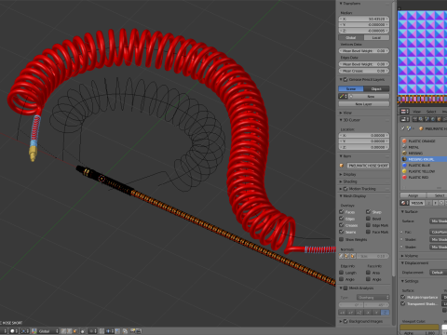
Task: Click the proportional editing icon in header
Action: coord(92,331)
